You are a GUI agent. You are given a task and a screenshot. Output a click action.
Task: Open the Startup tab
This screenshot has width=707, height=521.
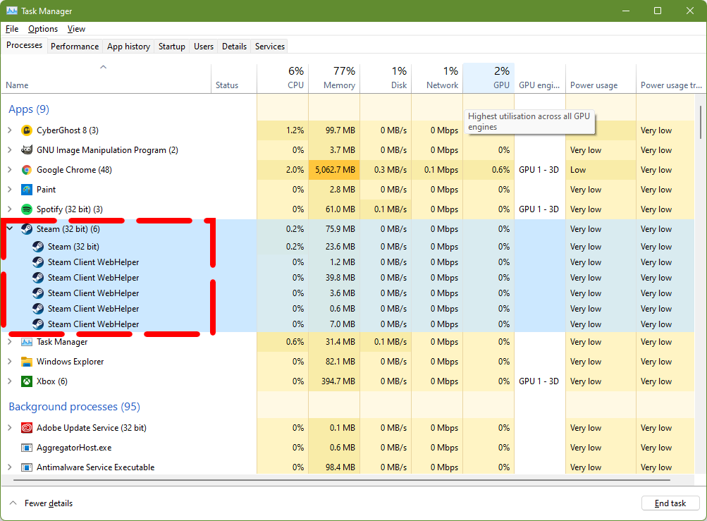[x=172, y=47]
